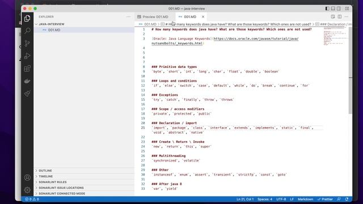
Task: Change encoding via UTF-8
Action: [x=281, y=199]
